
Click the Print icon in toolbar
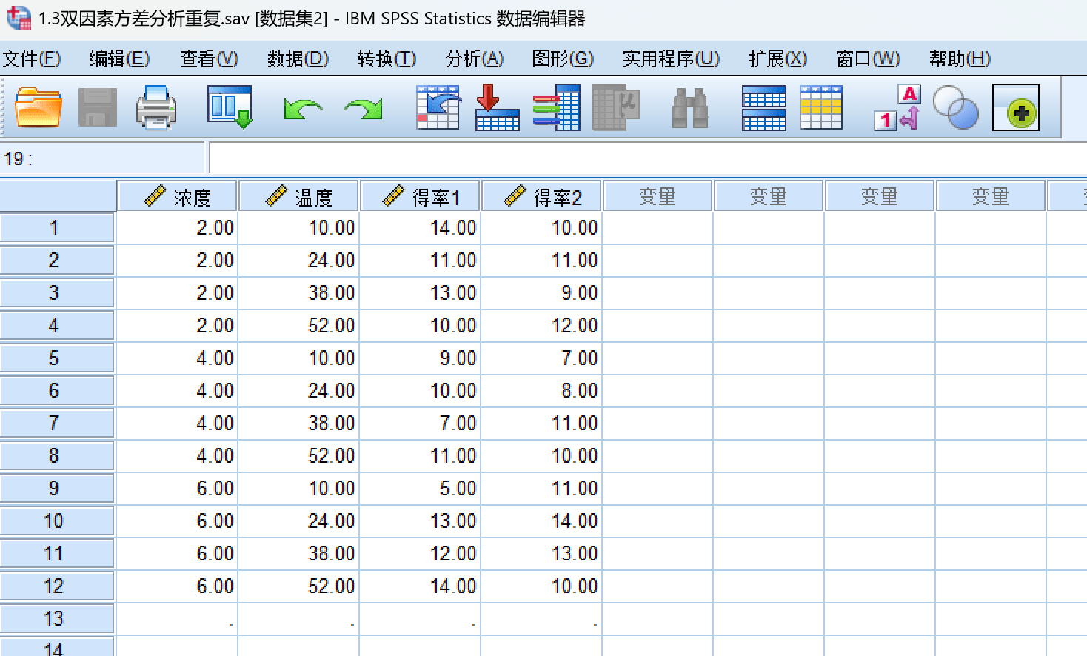pyautogui.click(x=156, y=108)
